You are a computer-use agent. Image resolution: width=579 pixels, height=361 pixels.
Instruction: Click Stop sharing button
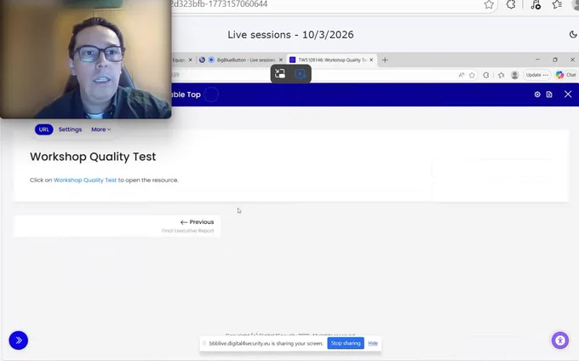click(x=346, y=343)
